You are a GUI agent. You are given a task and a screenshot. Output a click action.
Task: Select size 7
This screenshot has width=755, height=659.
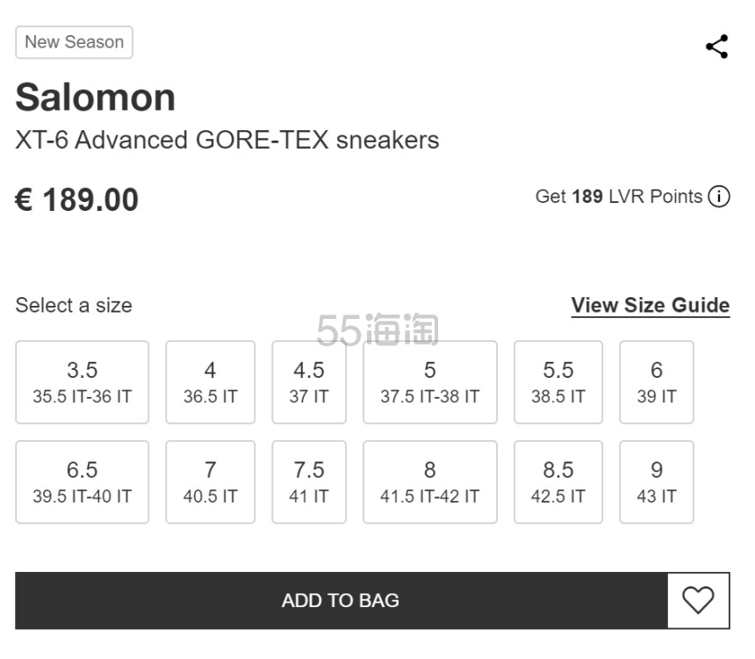[x=210, y=482]
